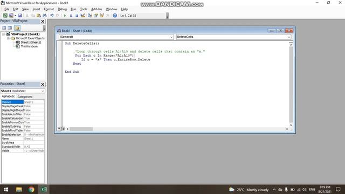The height and width of the screenshot is (194, 345).
Task: Switch to Excel from the taskbar
Action: [x=44, y=189]
